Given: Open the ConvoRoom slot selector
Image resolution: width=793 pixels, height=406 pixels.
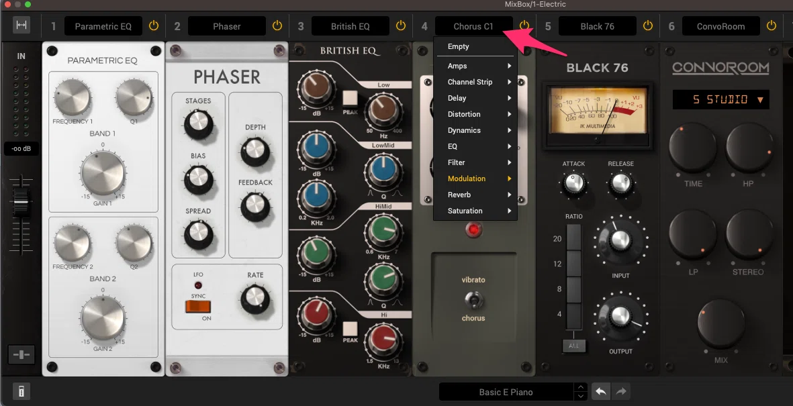Looking at the screenshot, I should pyautogui.click(x=720, y=26).
